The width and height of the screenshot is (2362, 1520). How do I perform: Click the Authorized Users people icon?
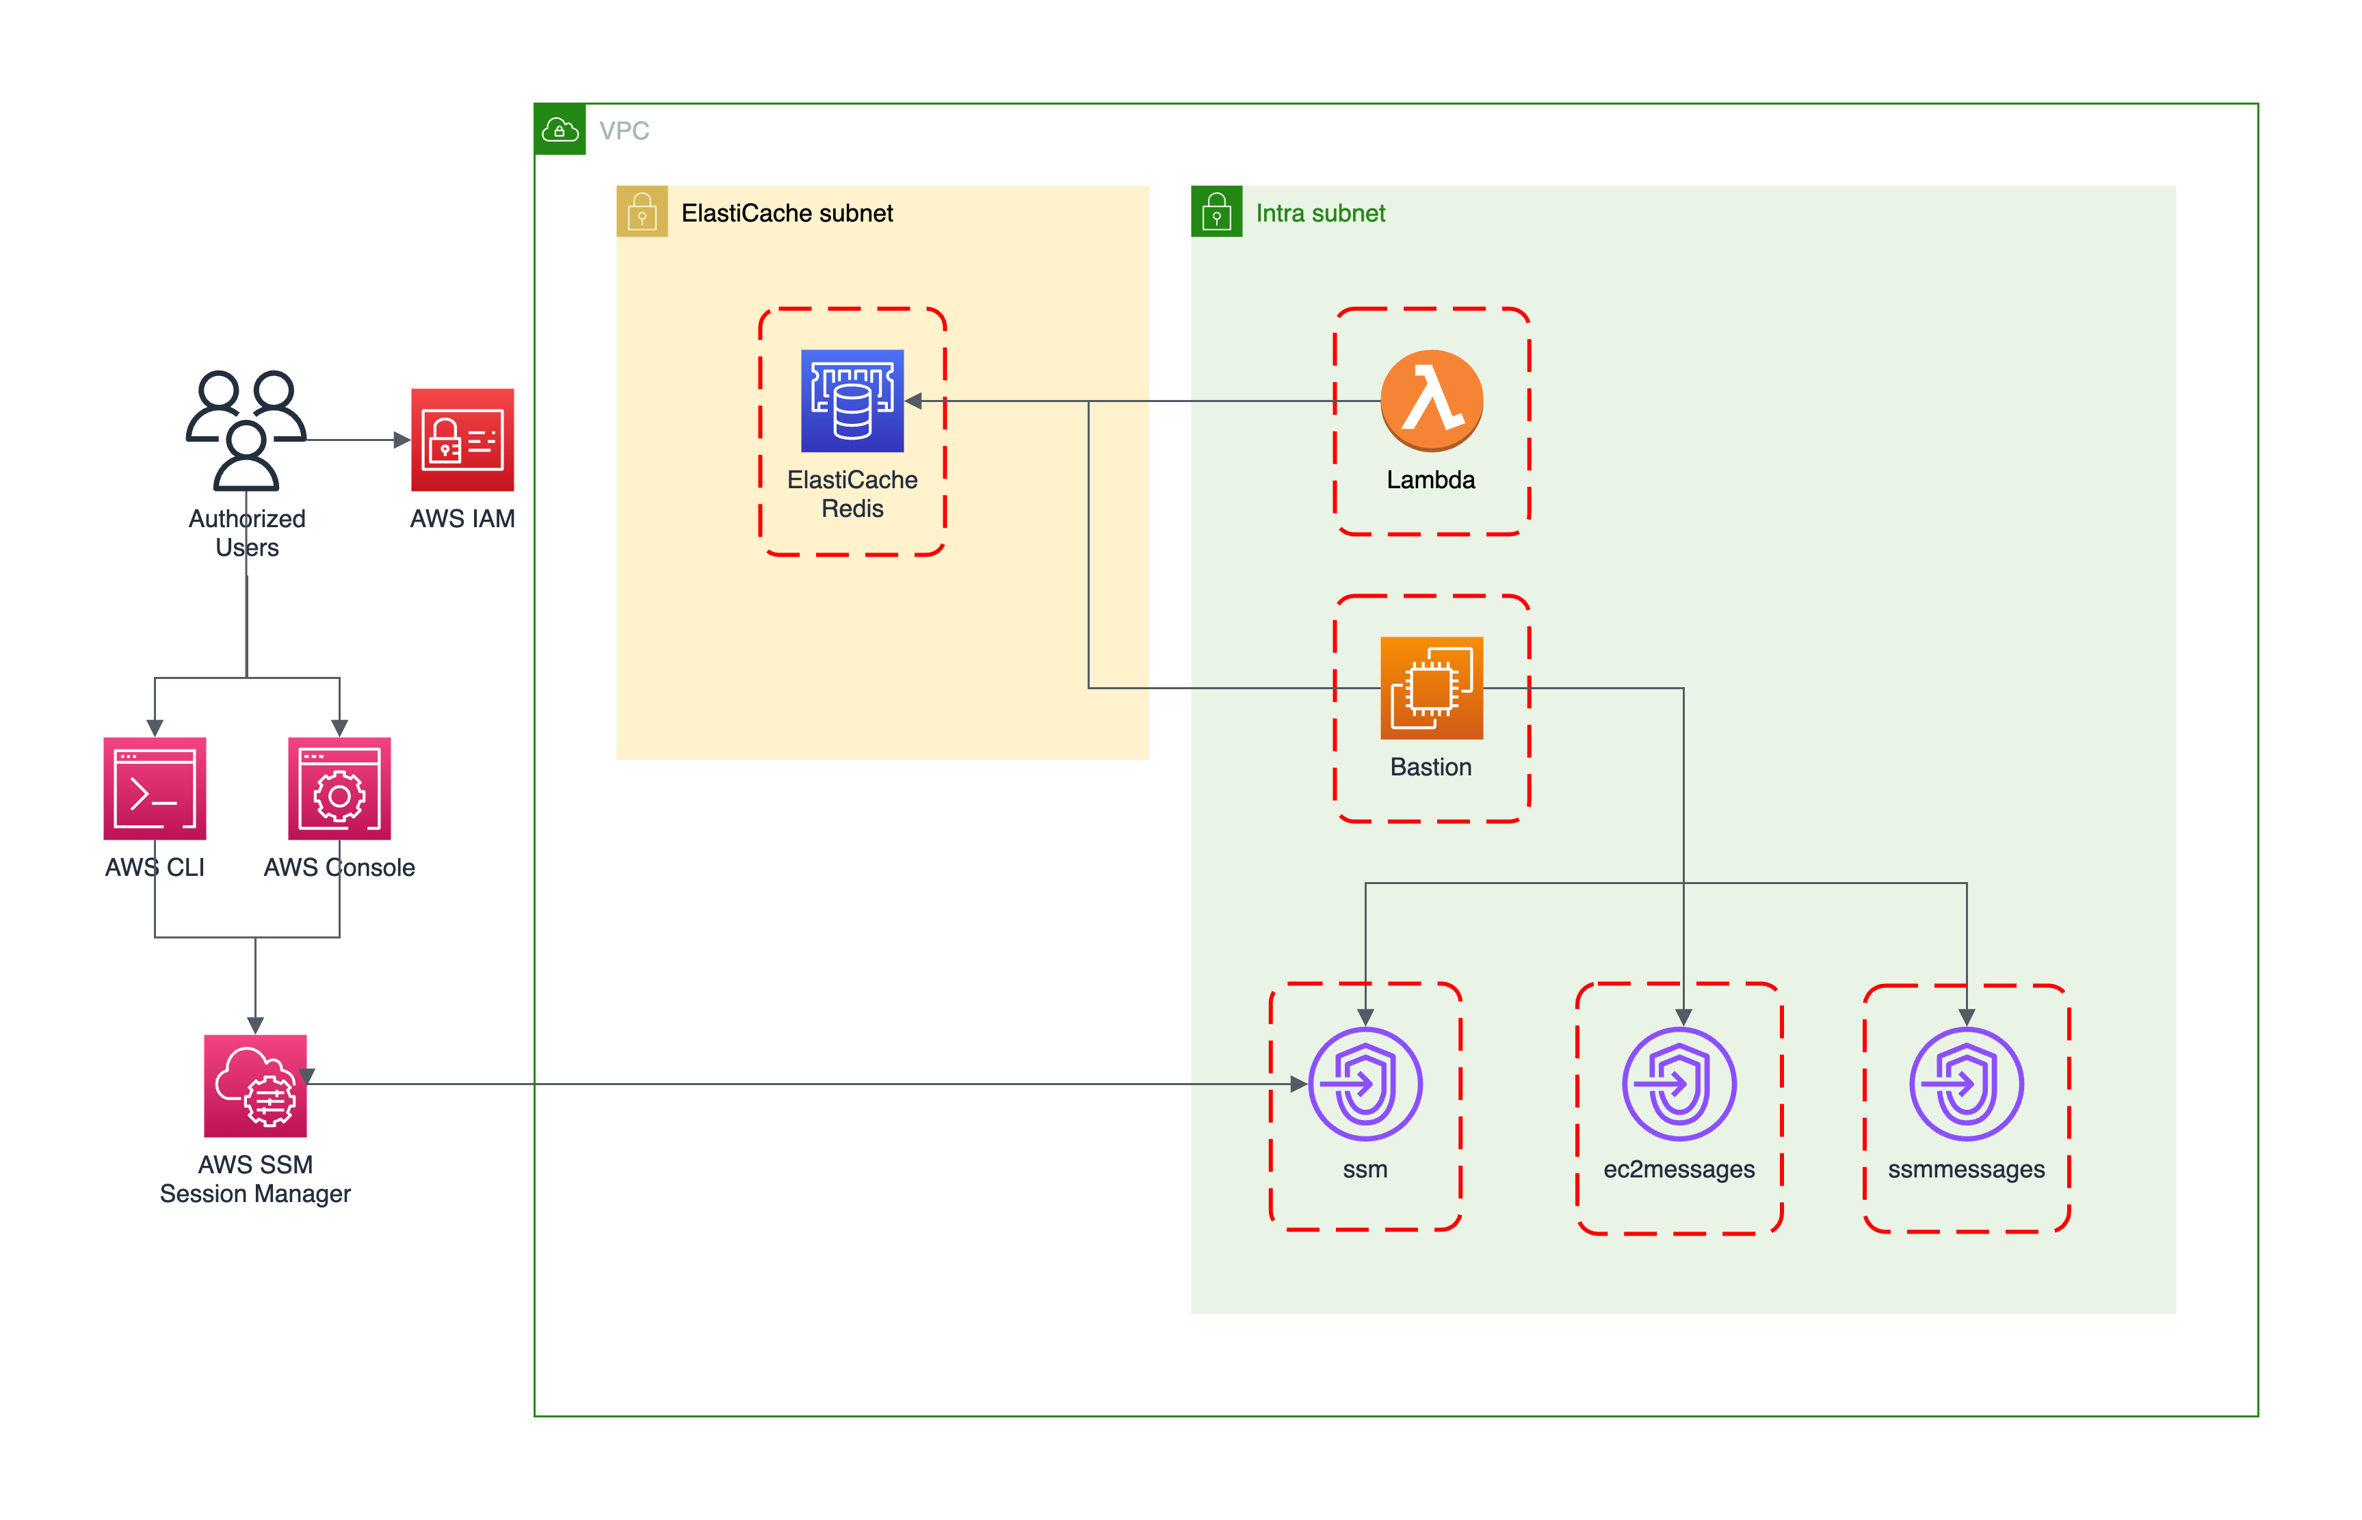246,430
